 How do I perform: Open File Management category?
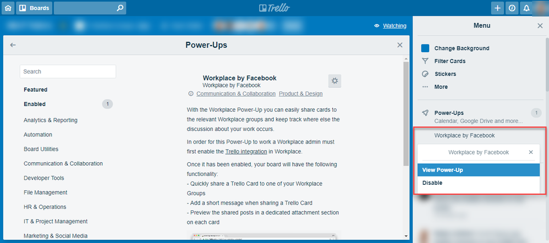(x=46, y=192)
